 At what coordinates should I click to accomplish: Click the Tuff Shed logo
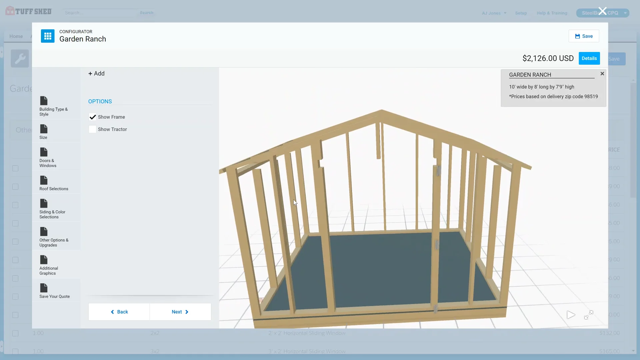point(28,11)
